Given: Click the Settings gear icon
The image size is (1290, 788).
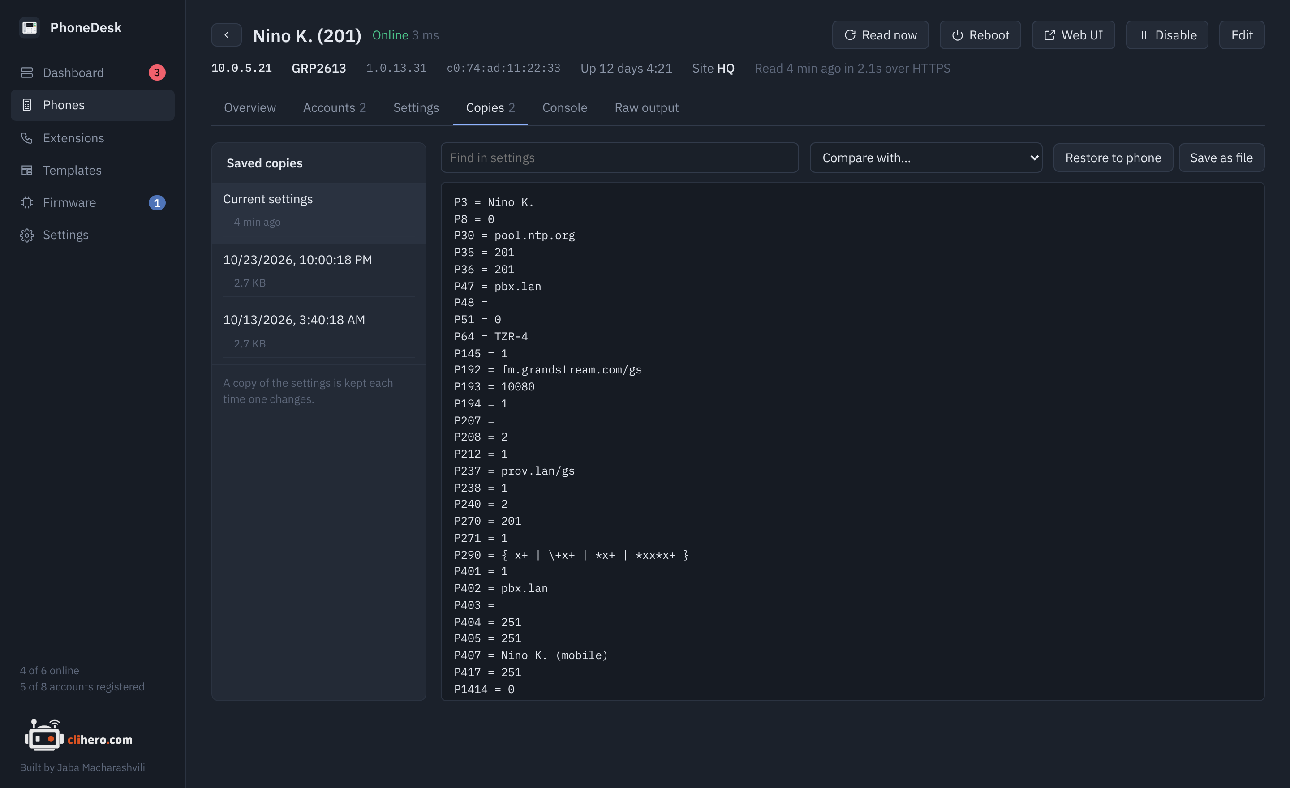Looking at the screenshot, I should 27,235.
